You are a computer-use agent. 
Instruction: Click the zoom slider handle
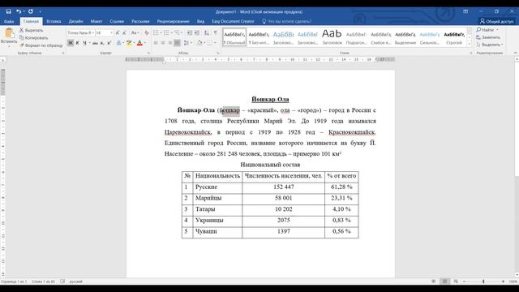(x=483, y=281)
